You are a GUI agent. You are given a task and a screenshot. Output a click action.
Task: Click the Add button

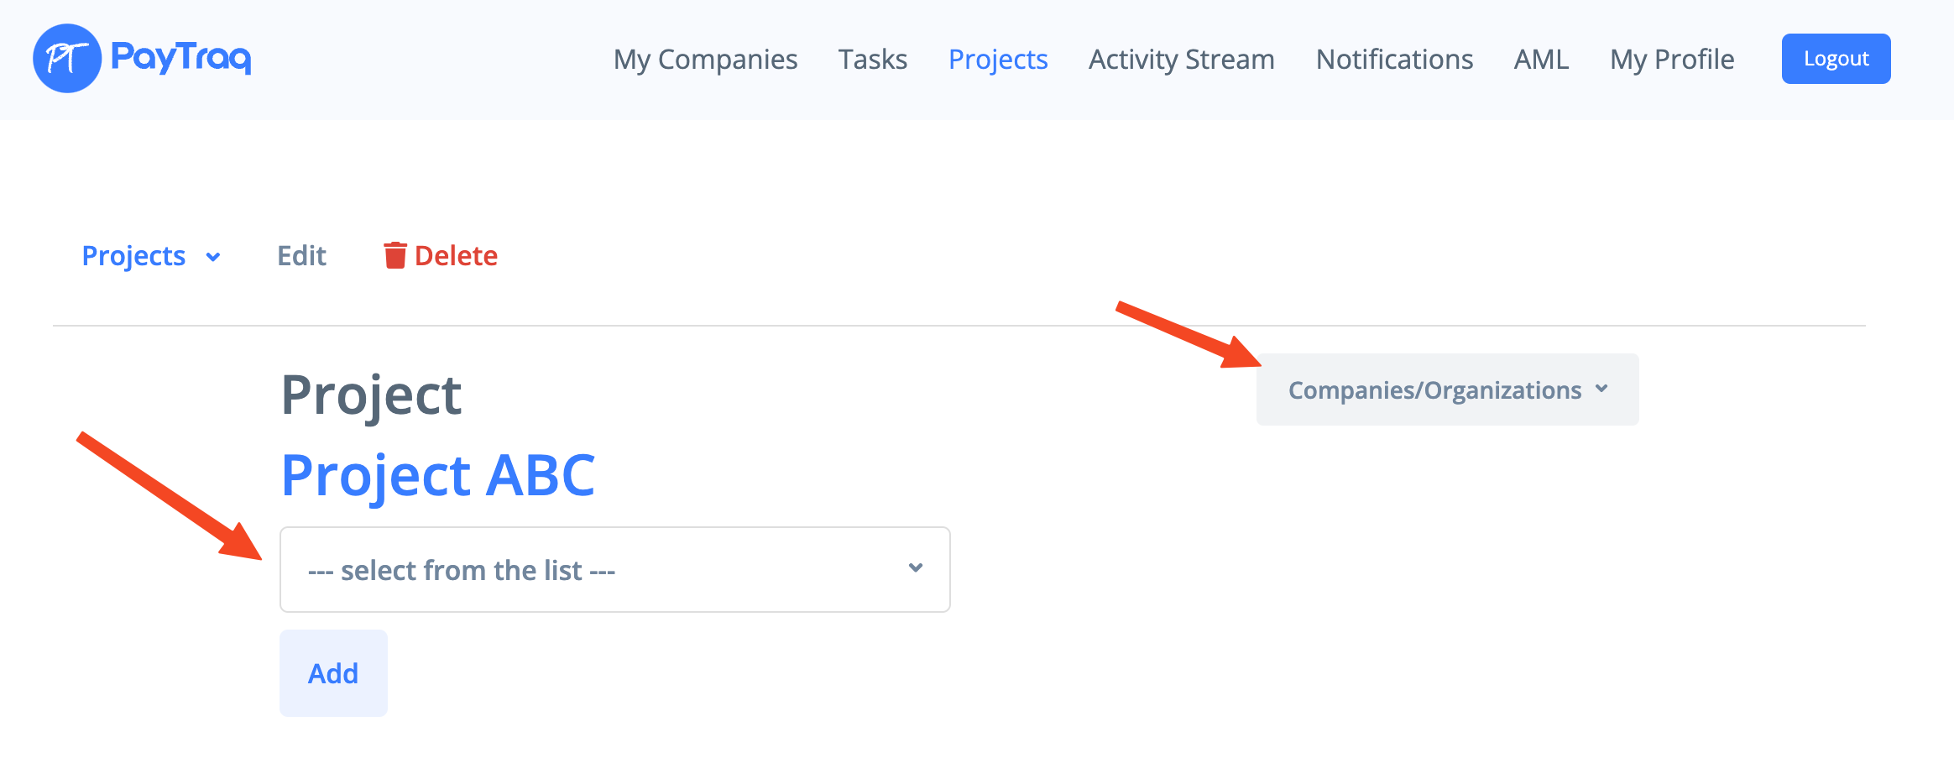(333, 673)
